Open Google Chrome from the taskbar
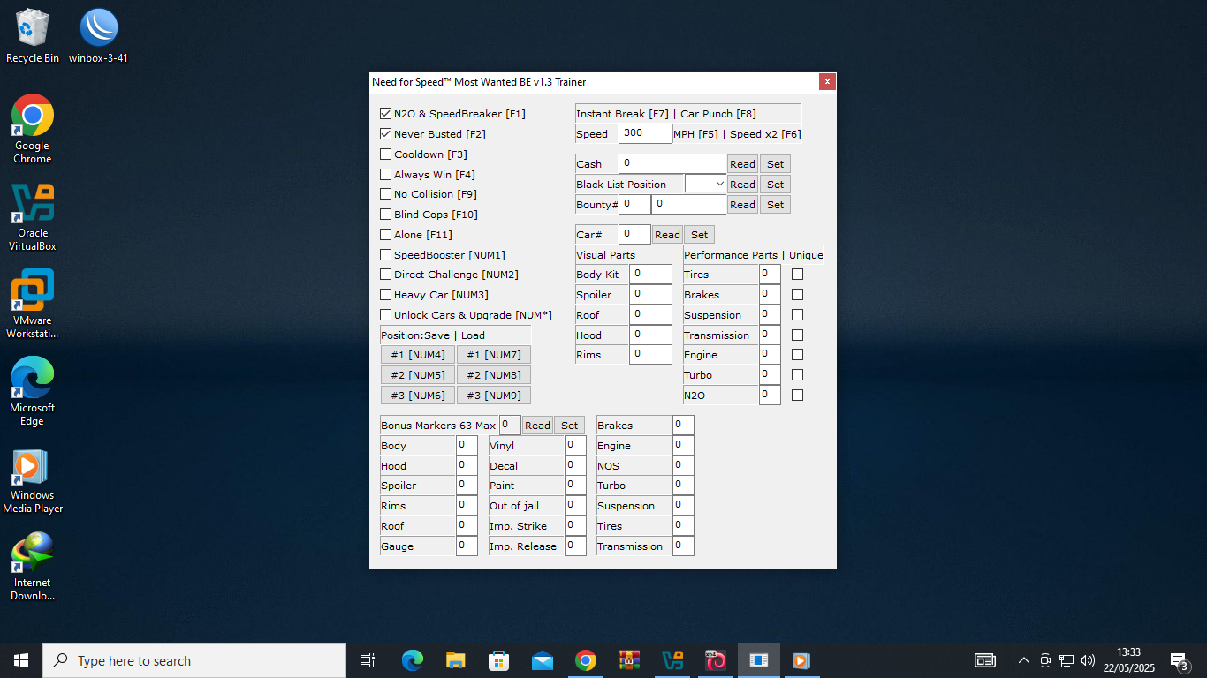The height and width of the screenshot is (678, 1207). 585,660
